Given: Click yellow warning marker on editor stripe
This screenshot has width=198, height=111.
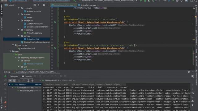Looking at the screenshot, I should (194, 39).
